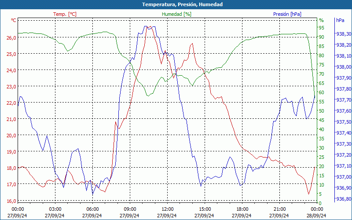Click the green '40' humidity axis label
This screenshot has width=352, height=220.
click(322, 129)
